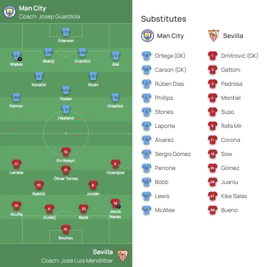The height and width of the screenshot is (267, 267).
Task: Click Rafa Mir's substitute shirt icon
Action: click(x=212, y=126)
